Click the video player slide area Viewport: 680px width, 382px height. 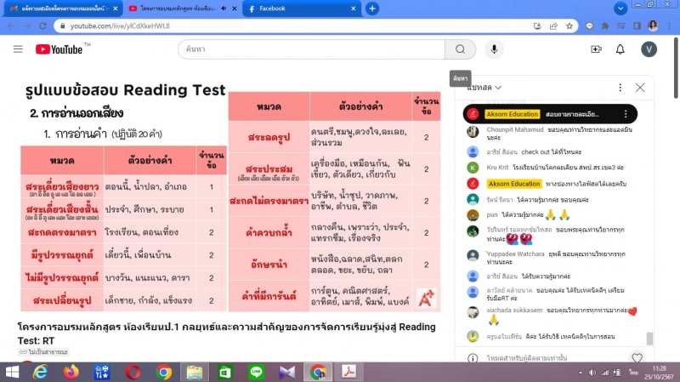(x=230, y=196)
